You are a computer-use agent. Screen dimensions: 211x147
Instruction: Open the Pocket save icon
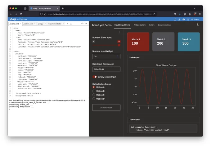point(175,14)
